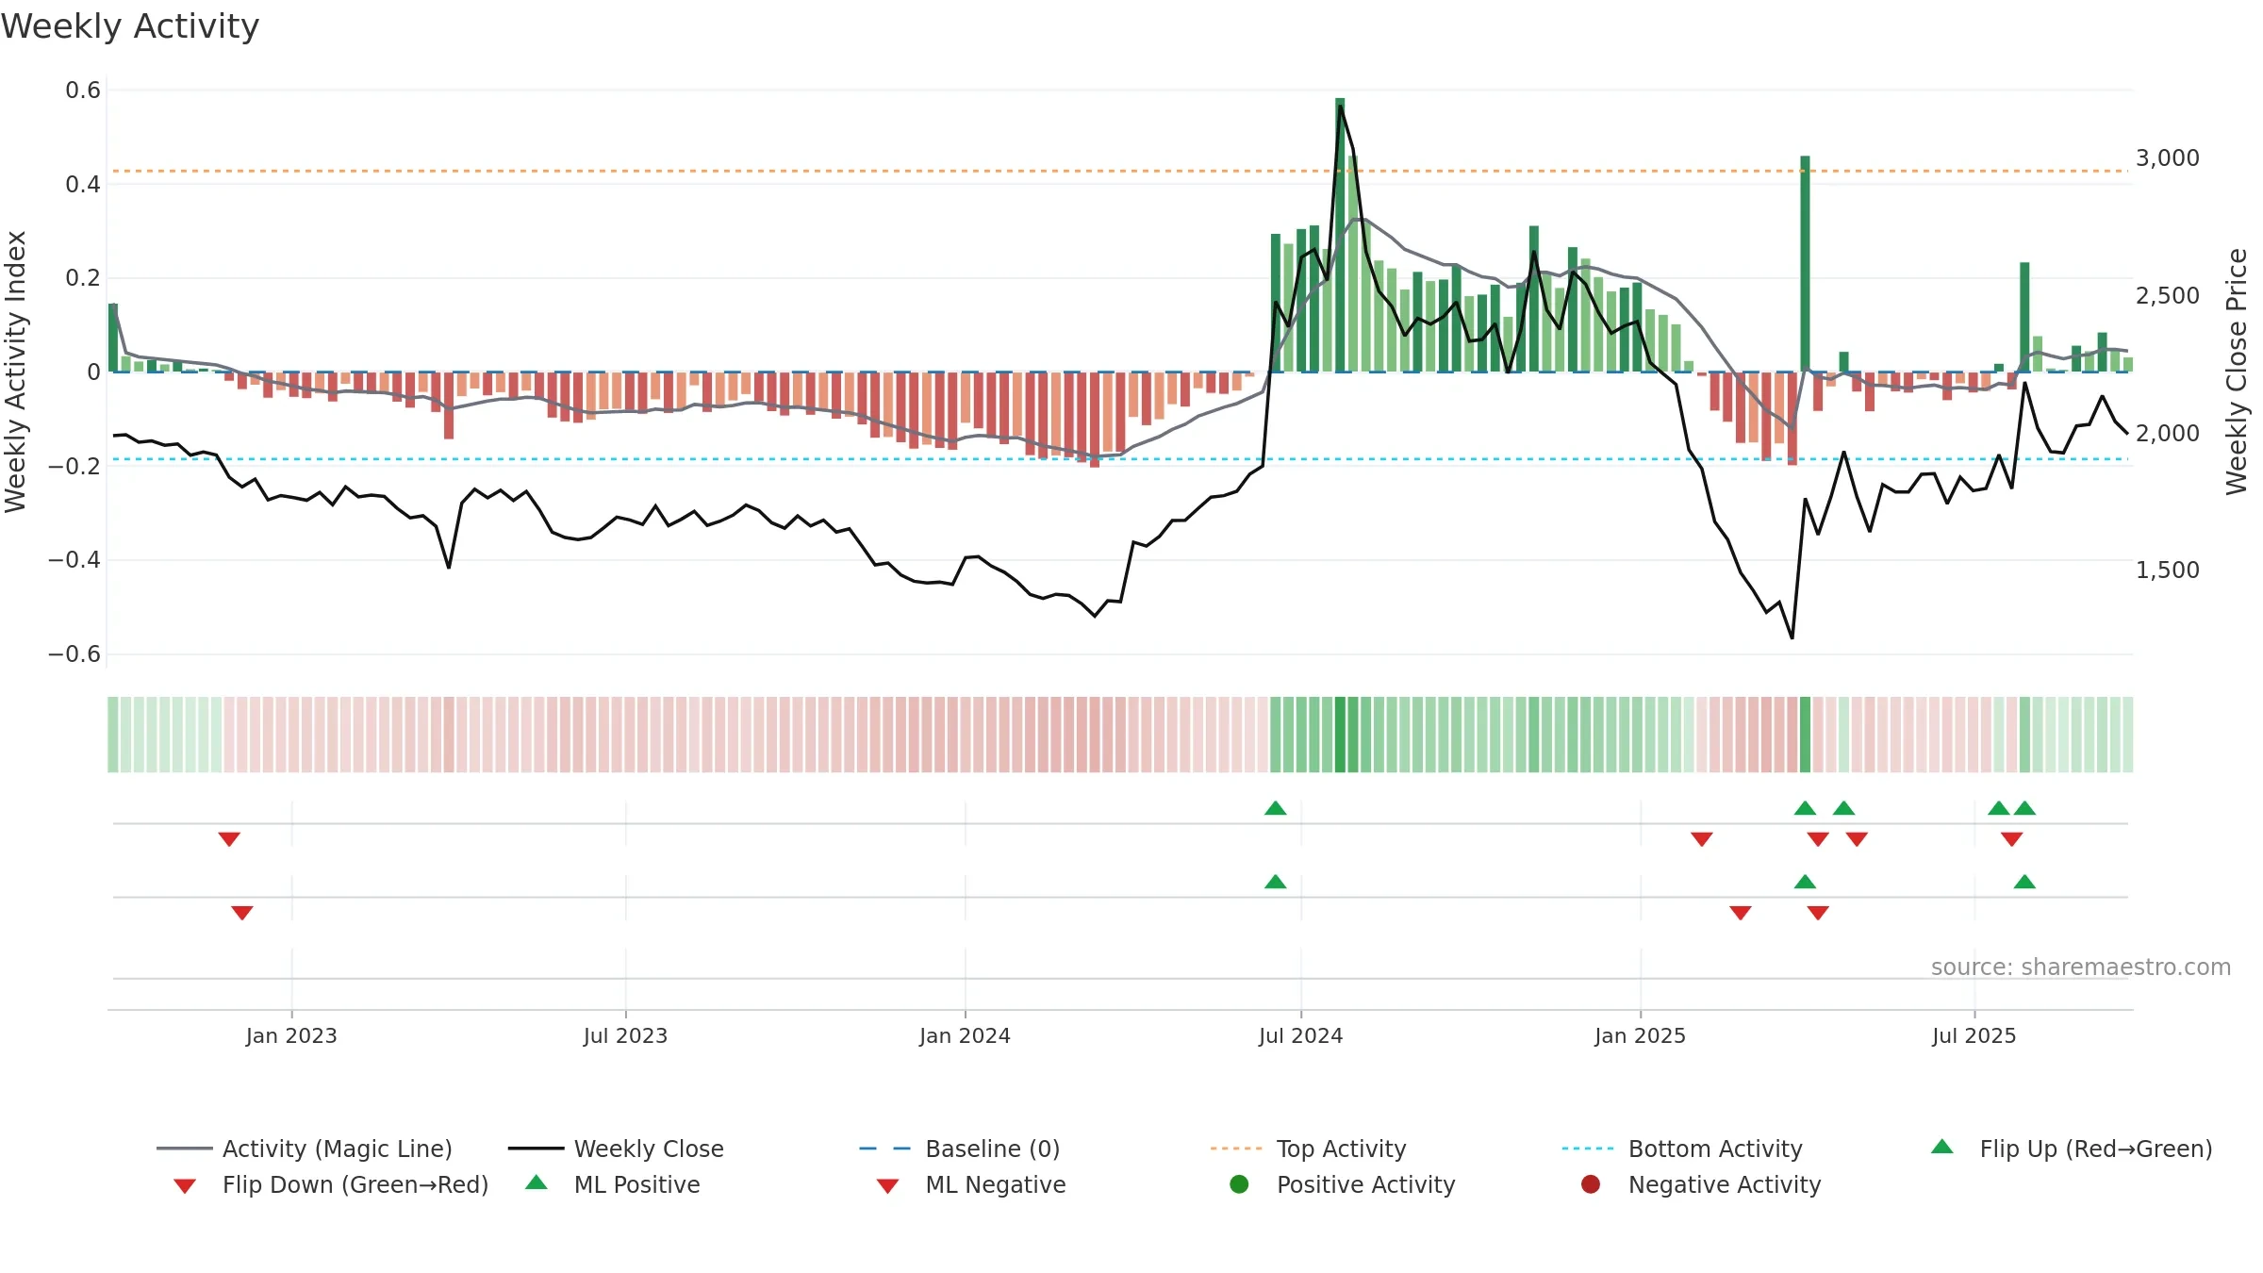Toggle the Weekly Close legend entry
Viewport: 2263px width, 1273px height.
(616, 1149)
